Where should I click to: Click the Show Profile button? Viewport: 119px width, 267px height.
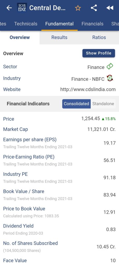99,53
